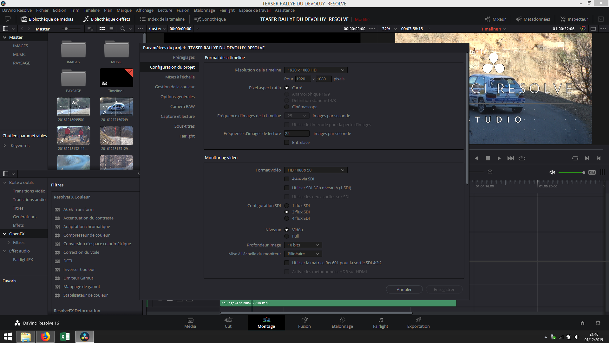Collapse the Master bin tree
The width and height of the screenshot is (609, 343).
click(5, 37)
